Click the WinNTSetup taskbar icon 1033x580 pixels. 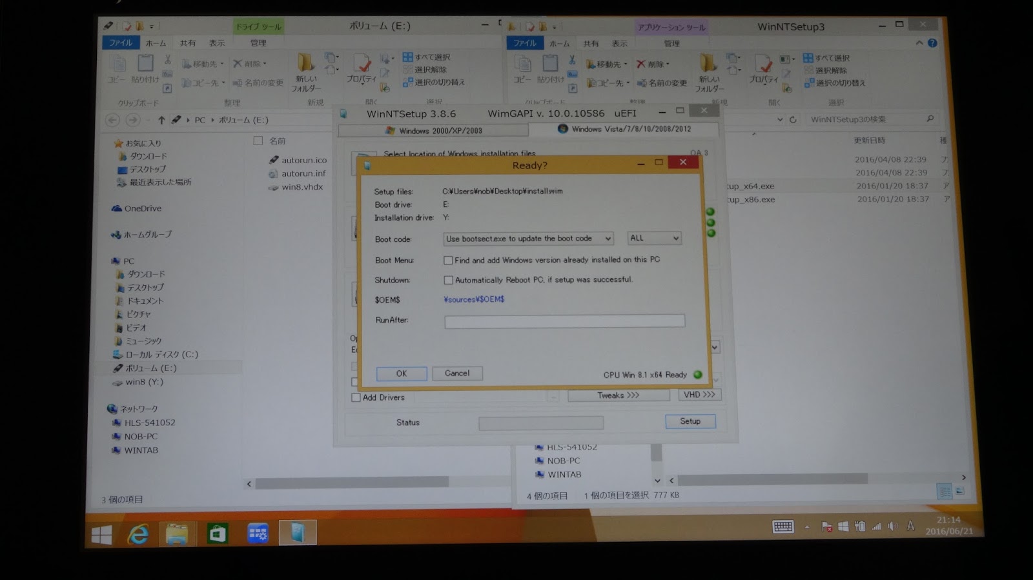[298, 533]
